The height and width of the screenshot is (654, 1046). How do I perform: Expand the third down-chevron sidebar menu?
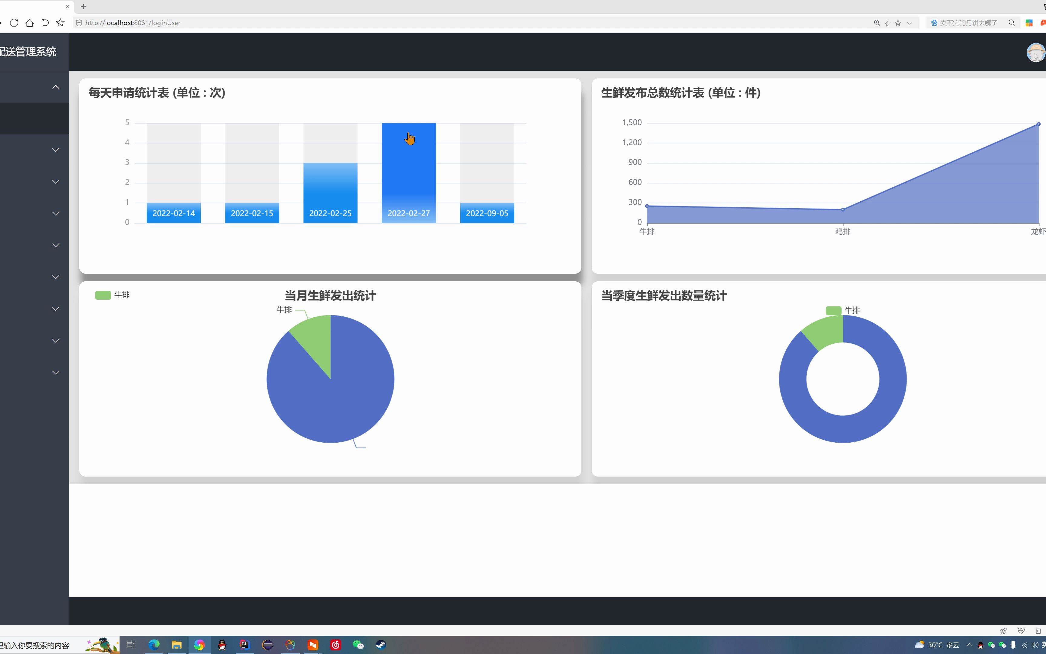point(55,214)
